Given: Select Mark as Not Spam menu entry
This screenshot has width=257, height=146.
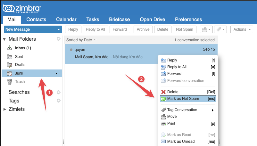Looking at the screenshot, I should (188, 99).
